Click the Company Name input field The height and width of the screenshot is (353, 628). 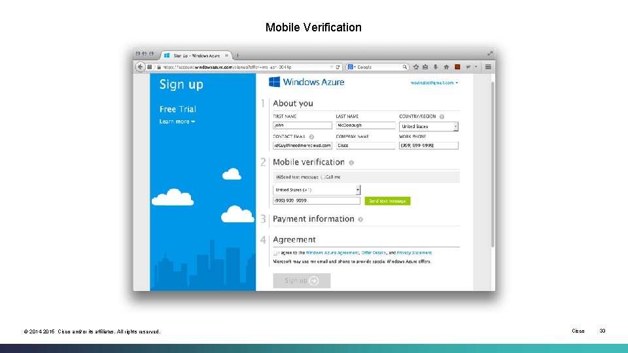point(365,146)
